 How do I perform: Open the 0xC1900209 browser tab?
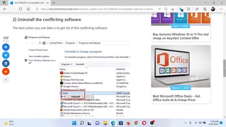pos(30,3)
